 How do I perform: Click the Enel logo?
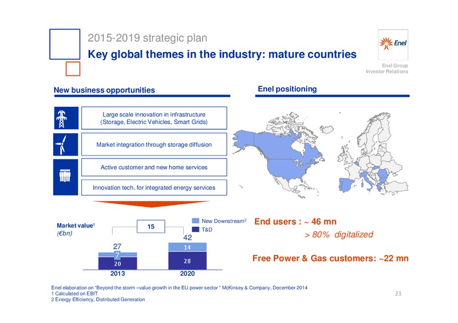click(393, 45)
